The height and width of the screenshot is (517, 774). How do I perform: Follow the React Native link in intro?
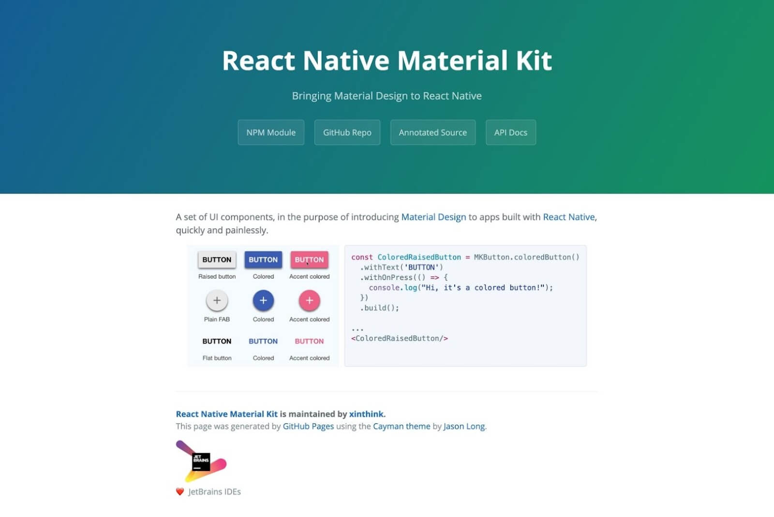pyautogui.click(x=569, y=217)
